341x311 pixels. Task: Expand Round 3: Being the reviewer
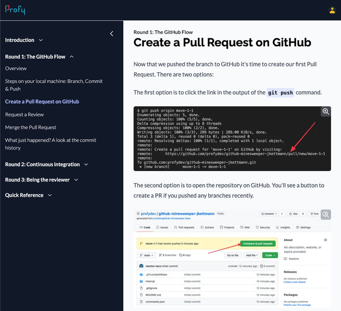[x=42, y=180]
